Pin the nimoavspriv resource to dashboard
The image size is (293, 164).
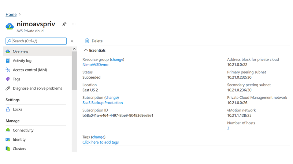(x=64, y=24)
